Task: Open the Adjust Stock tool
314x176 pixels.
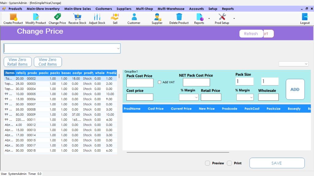Action: click(x=97, y=19)
